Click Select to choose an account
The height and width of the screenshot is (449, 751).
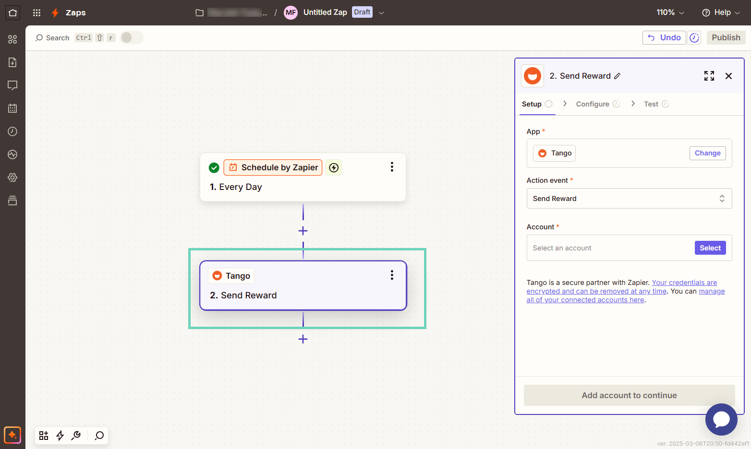point(710,248)
